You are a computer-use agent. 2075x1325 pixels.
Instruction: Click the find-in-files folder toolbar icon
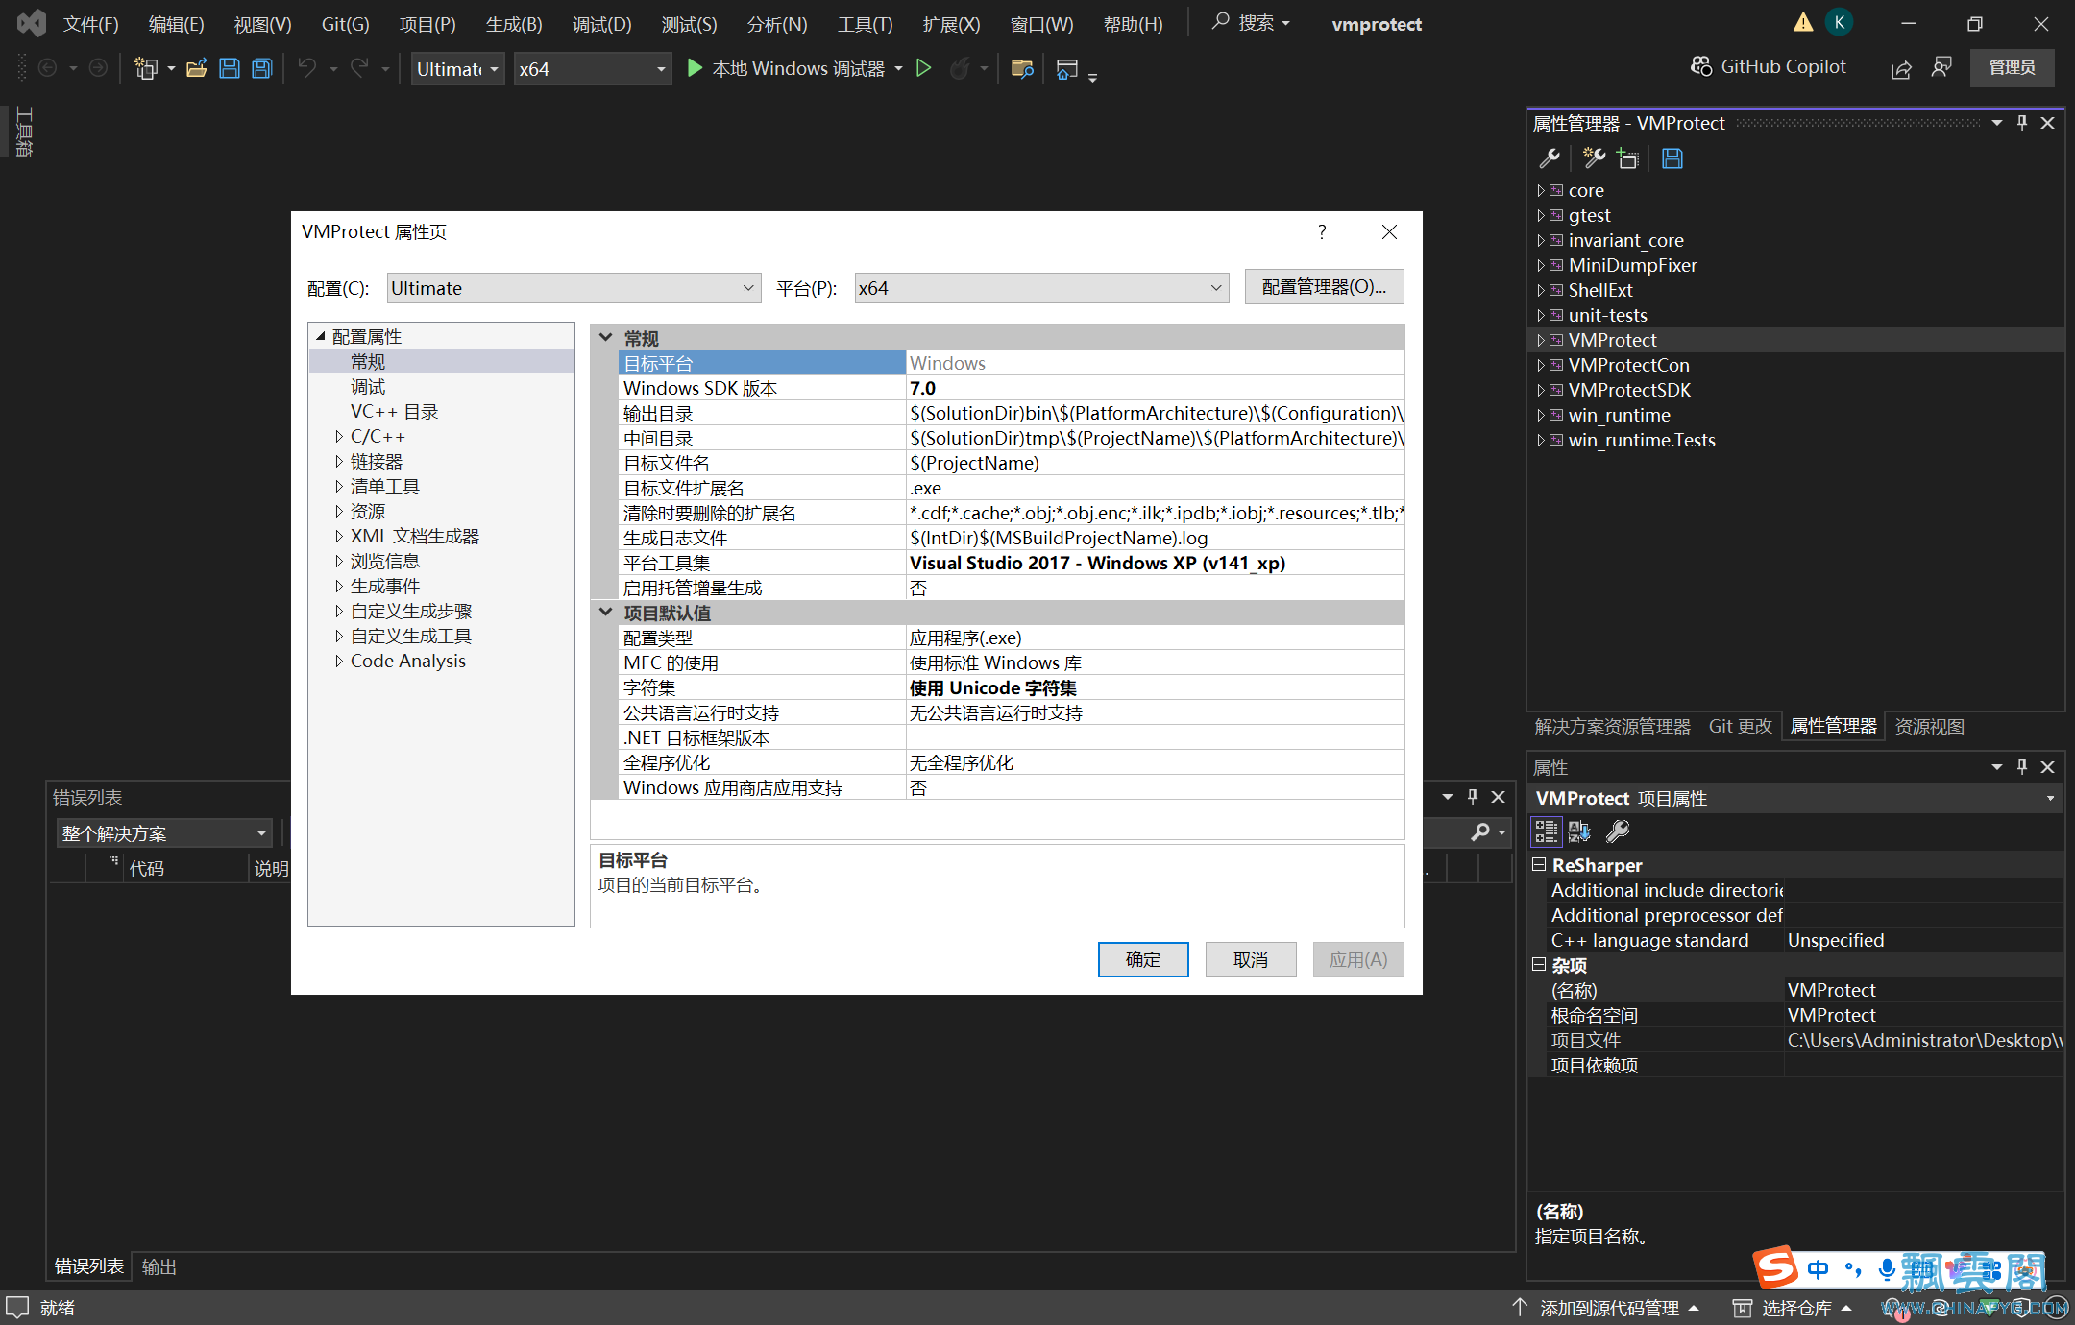tap(1022, 68)
